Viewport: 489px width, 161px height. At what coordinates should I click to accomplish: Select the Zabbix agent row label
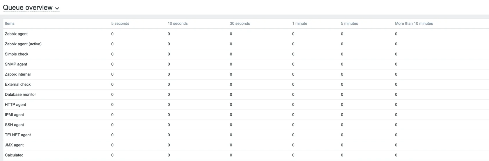pos(16,34)
